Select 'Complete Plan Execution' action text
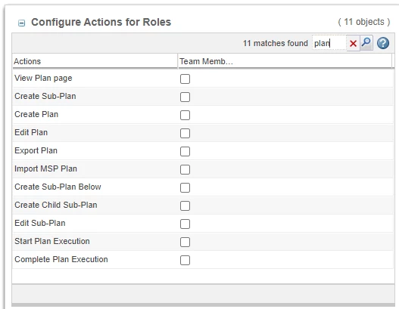Image resolution: width=399 pixels, height=309 pixels. pyautogui.click(x=61, y=259)
